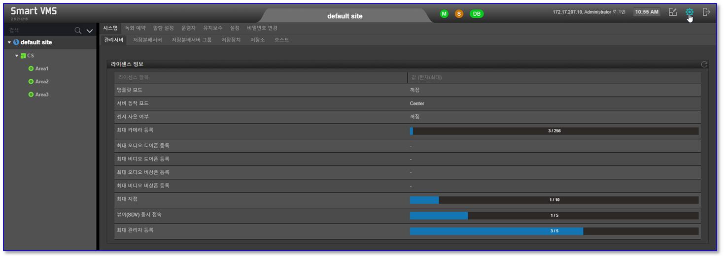Screen dimensions: 724x258
Task: Select Area3 in the site tree
Action: (x=41, y=95)
